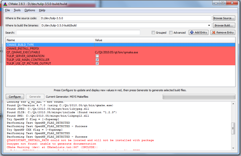241x156 pixels.
Task: Click the output log scroll up arrow
Action: pyautogui.click(x=233, y=104)
